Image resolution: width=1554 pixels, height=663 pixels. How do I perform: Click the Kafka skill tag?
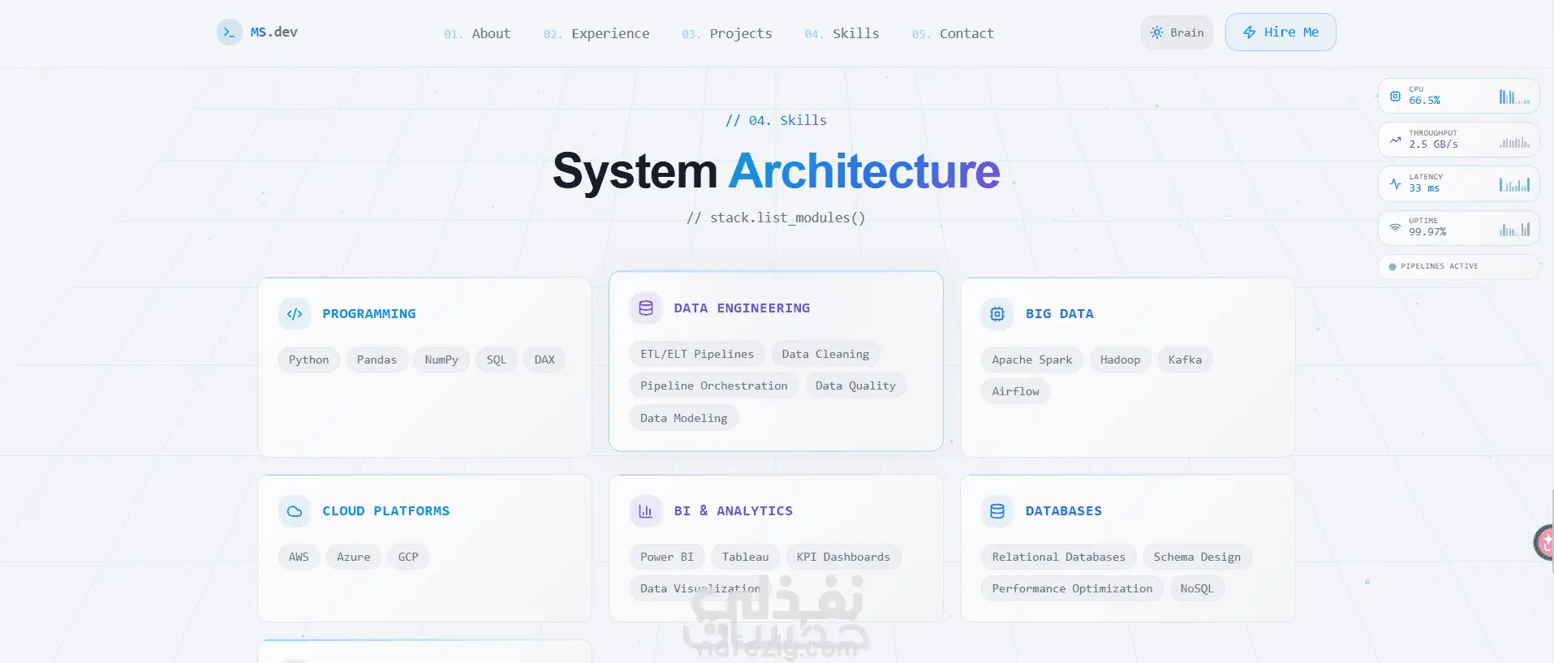pyautogui.click(x=1185, y=359)
